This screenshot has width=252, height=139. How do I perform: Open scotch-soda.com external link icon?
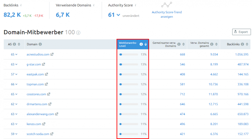click(52, 134)
